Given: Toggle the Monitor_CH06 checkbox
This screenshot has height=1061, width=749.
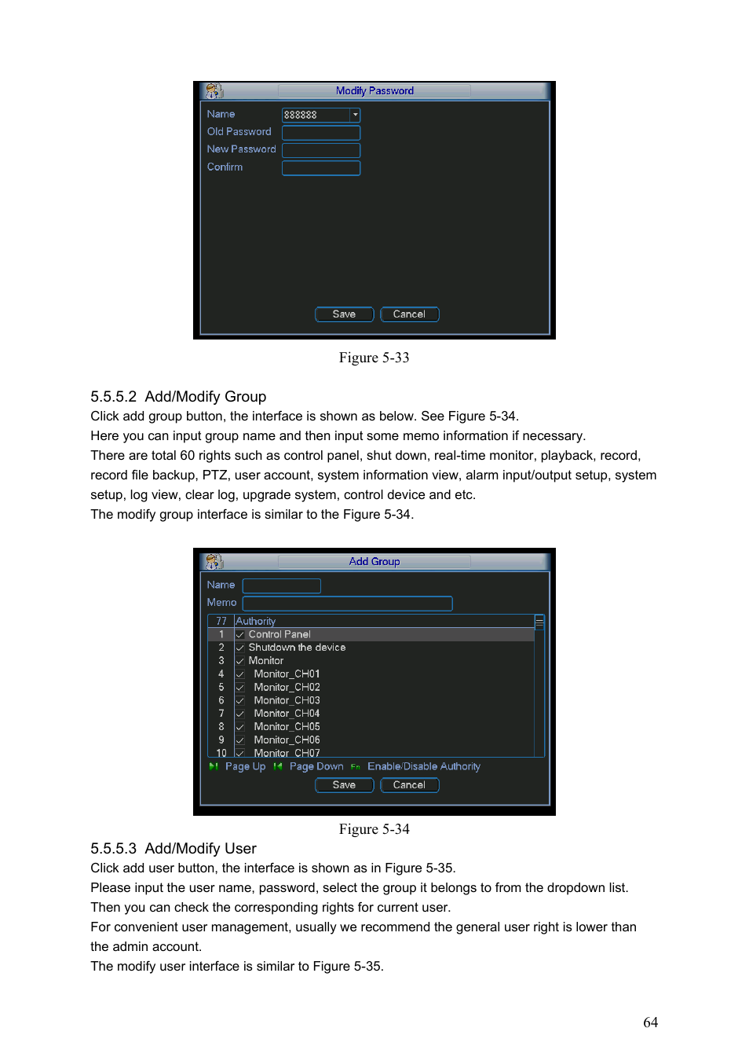Looking at the screenshot, I should (x=240, y=740).
